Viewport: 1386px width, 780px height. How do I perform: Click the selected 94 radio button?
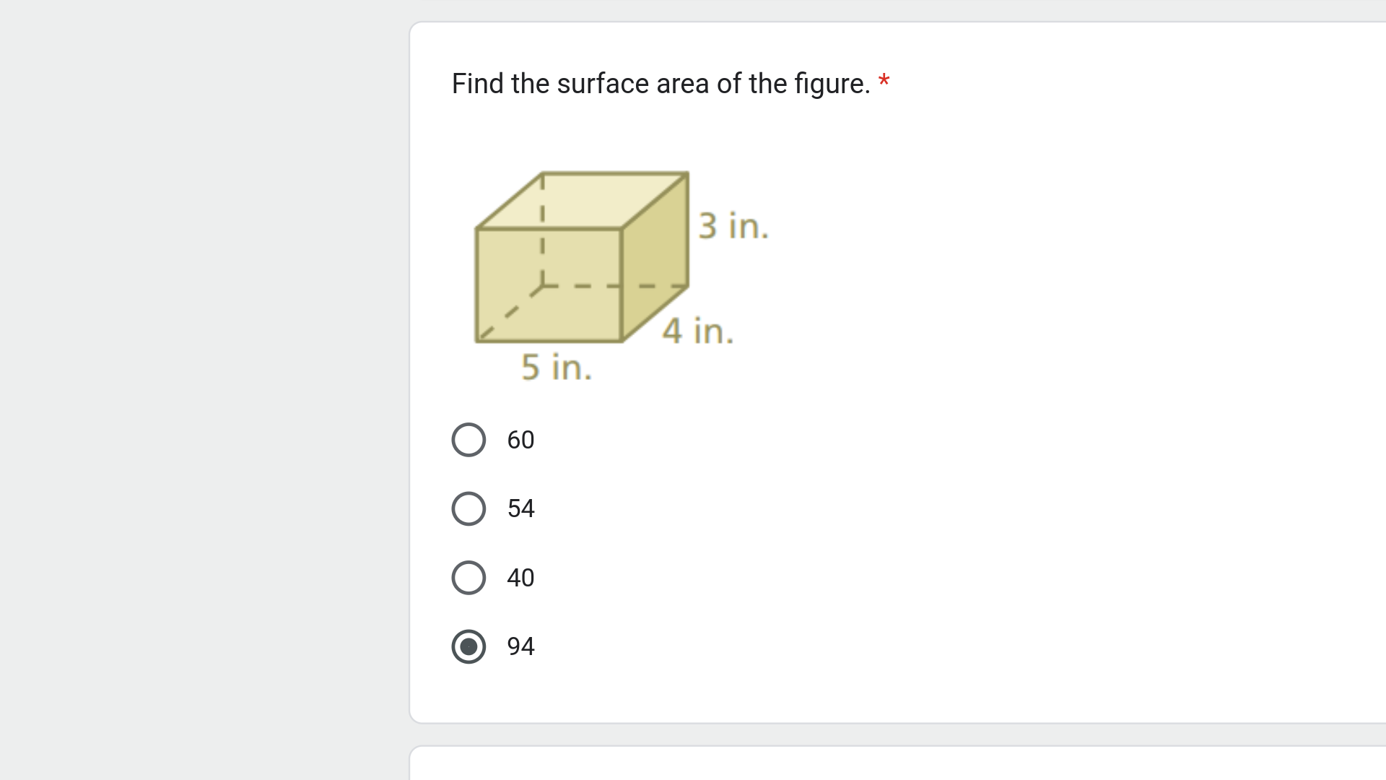(468, 646)
